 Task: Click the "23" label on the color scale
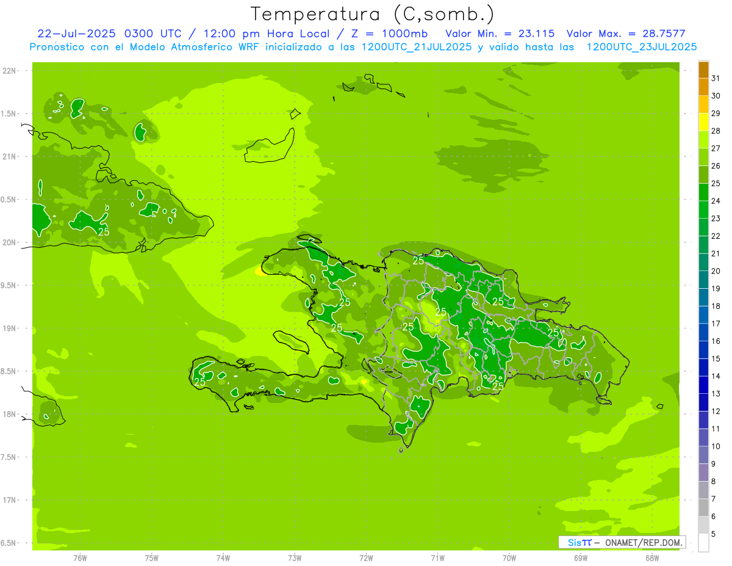tap(716, 219)
